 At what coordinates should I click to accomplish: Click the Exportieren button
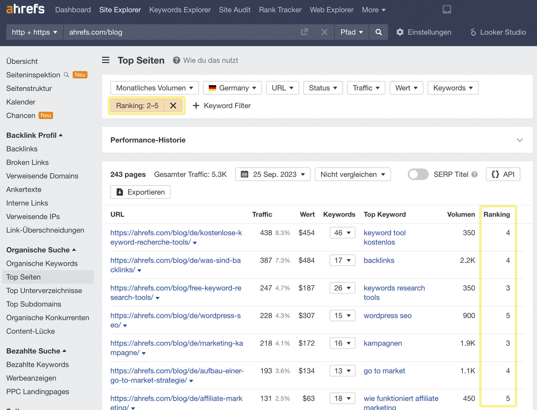point(140,192)
